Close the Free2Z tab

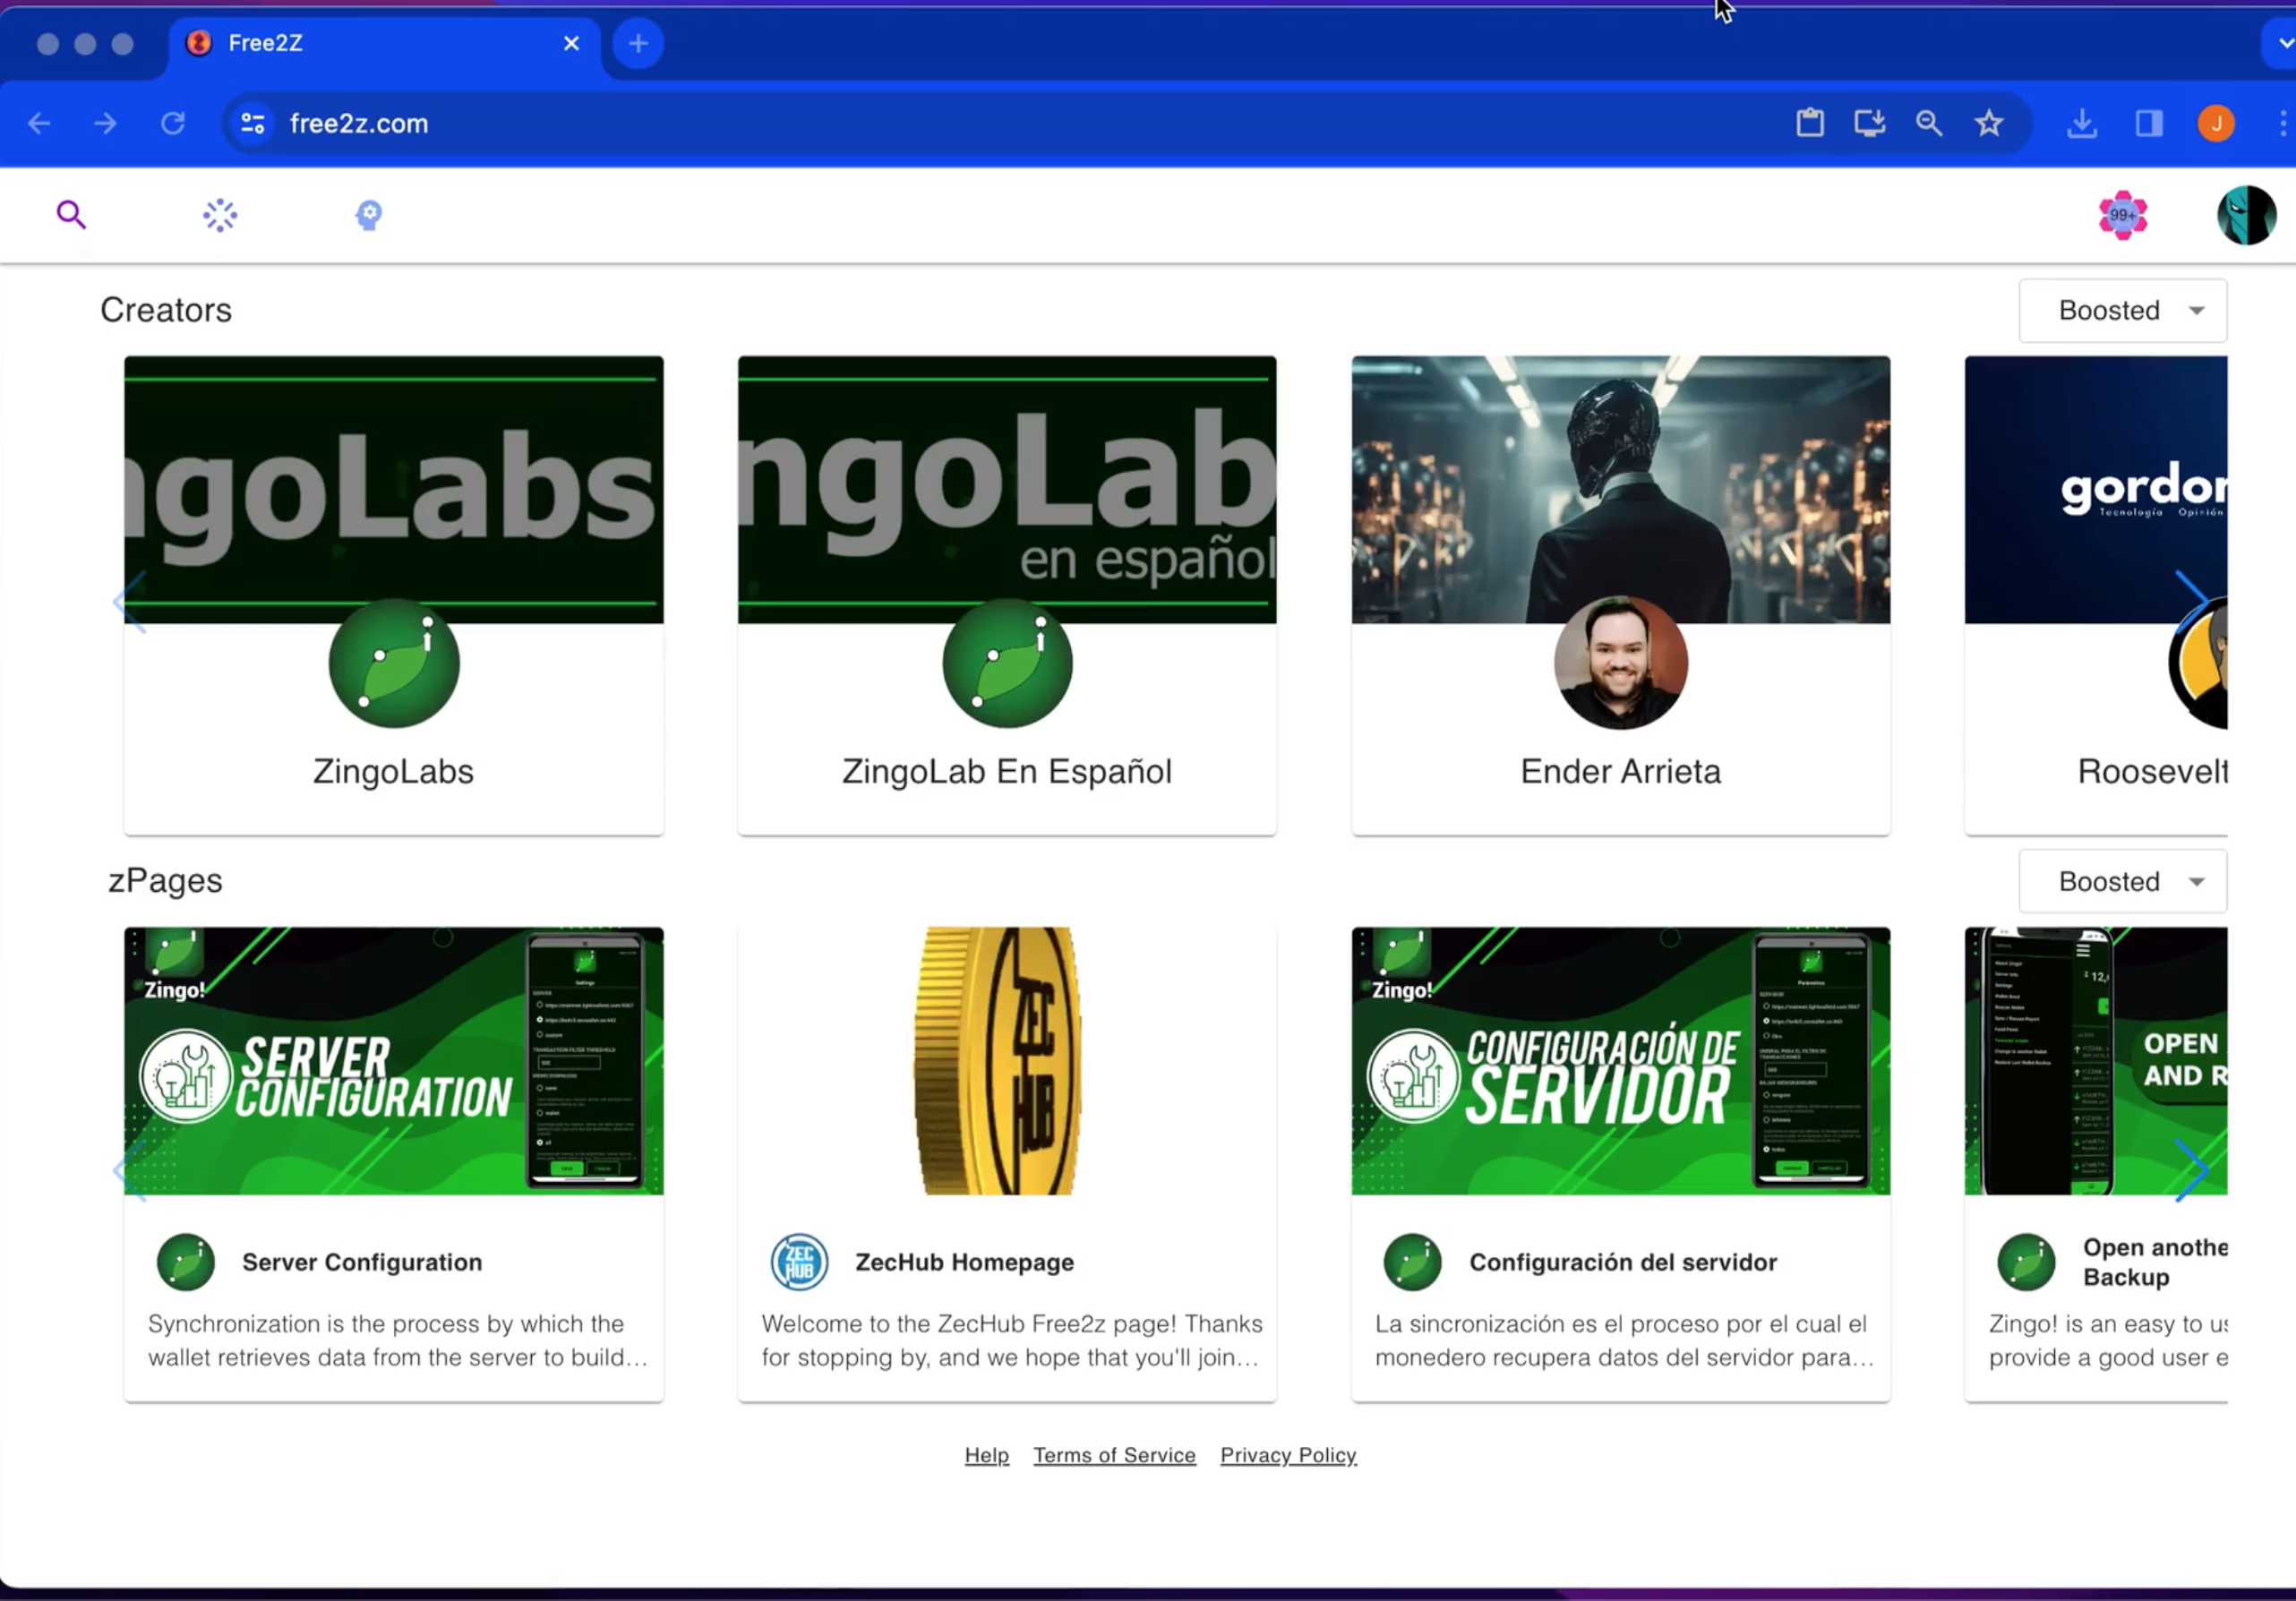click(571, 43)
